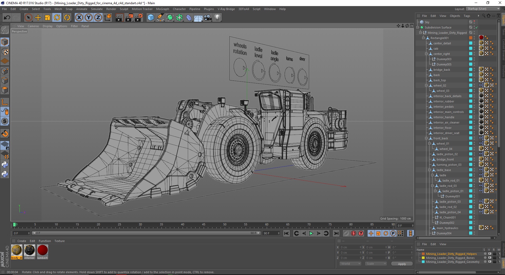Collapse Mining_Loader_Dirty_Rigged node
The width and height of the screenshot is (505, 275).
(421, 33)
